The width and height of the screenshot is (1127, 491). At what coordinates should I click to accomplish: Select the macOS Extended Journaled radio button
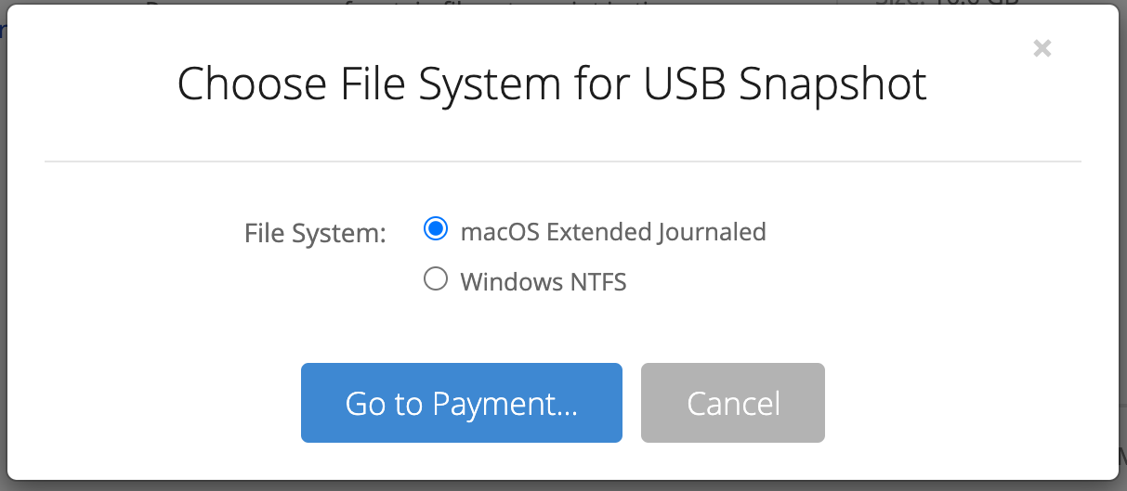click(436, 229)
